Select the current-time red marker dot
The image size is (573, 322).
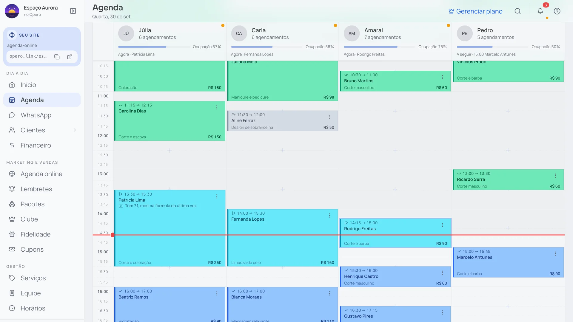[x=113, y=235]
